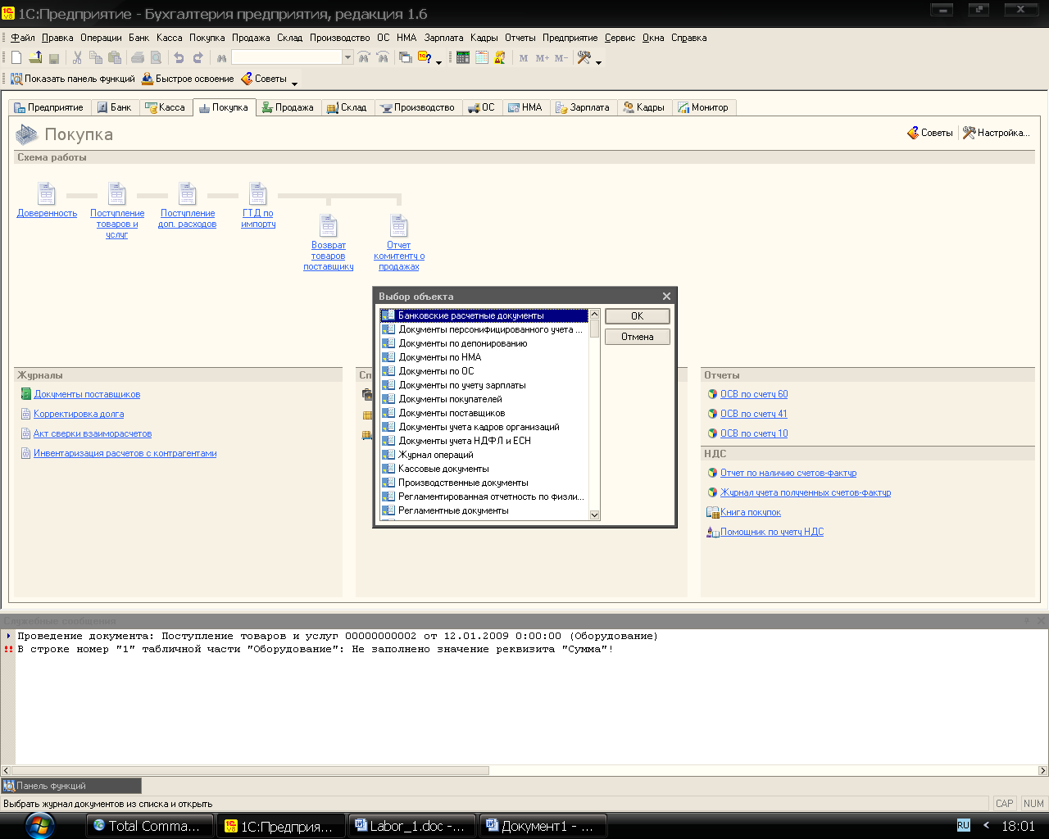Click the dialog list scroll-up arrow
The width and height of the screenshot is (1049, 839).
tap(595, 314)
